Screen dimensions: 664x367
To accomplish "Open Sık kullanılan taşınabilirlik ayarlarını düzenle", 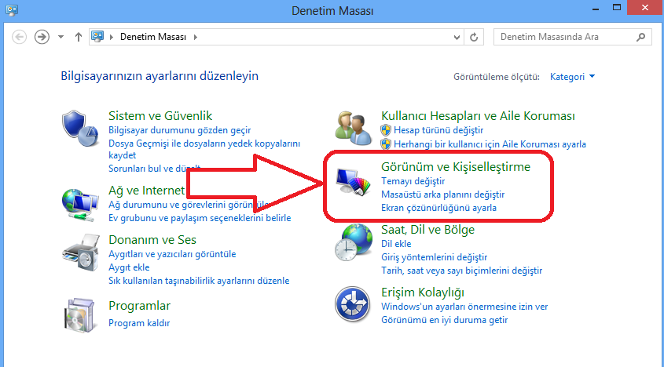I will click(x=199, y=281).
